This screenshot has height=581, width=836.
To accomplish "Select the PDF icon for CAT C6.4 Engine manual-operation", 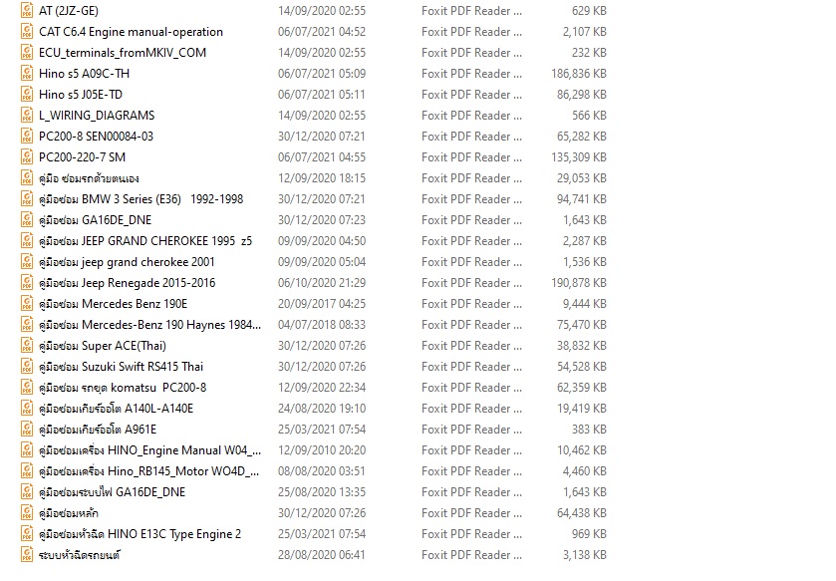I will coord(27,32).
